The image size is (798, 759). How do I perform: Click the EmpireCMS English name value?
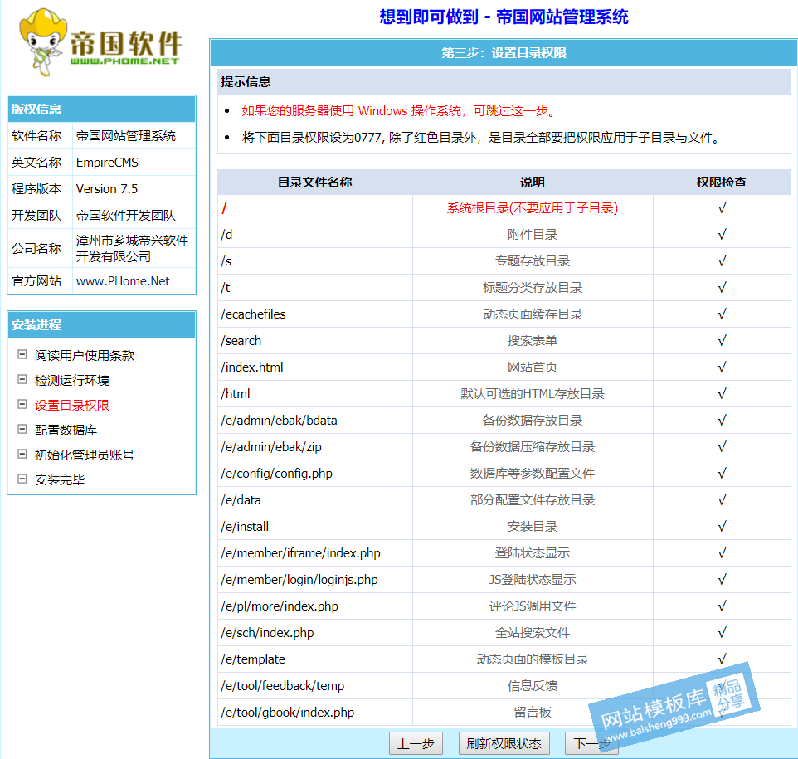pos(107,163)
